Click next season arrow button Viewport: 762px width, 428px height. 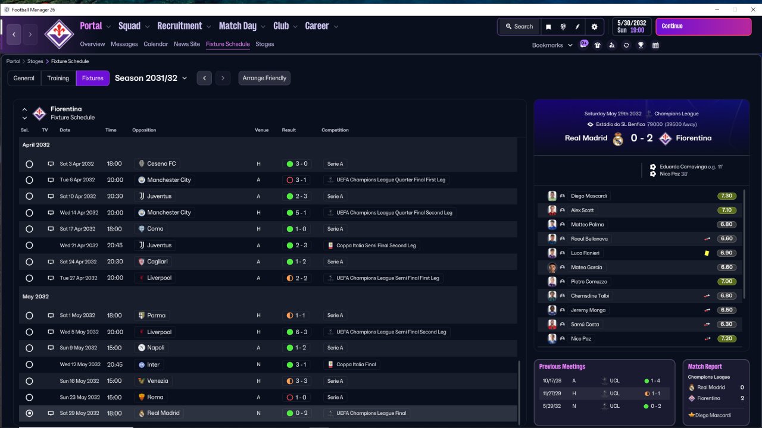(223, 78)
